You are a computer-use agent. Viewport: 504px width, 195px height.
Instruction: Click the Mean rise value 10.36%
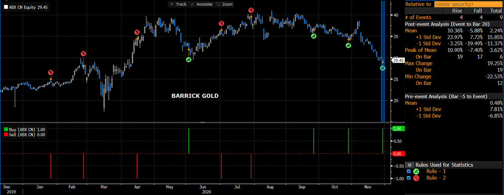pos(456,30)
